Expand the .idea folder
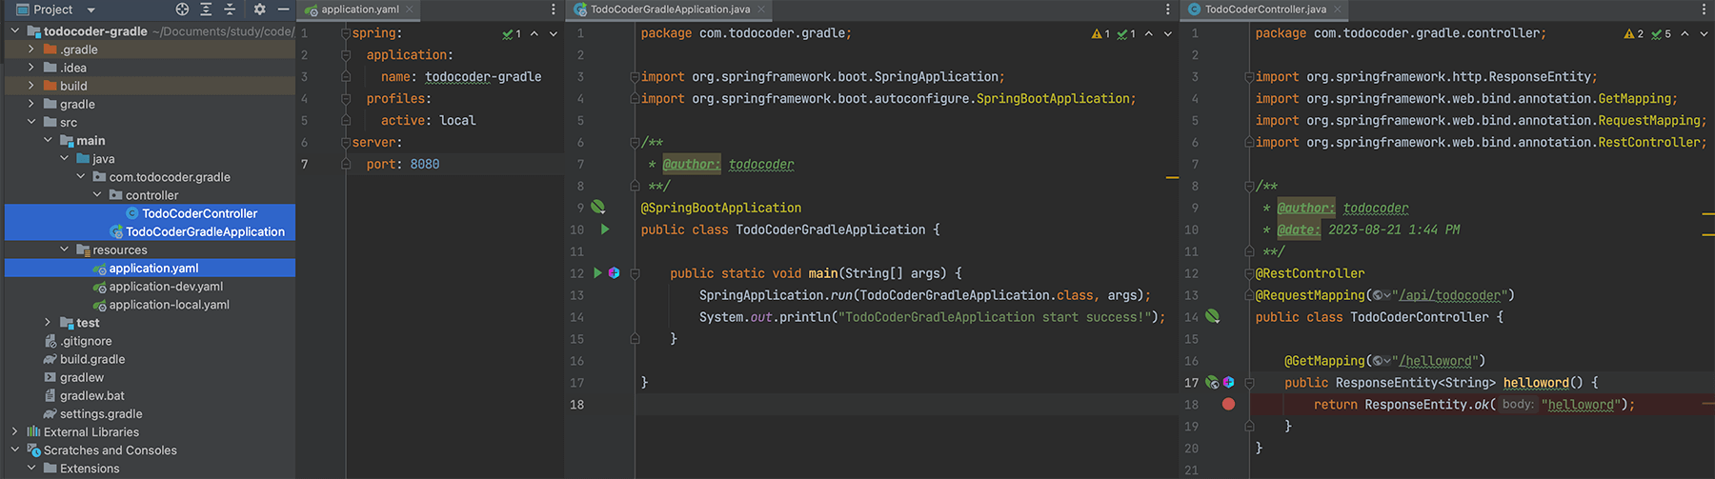 [31, 68]
